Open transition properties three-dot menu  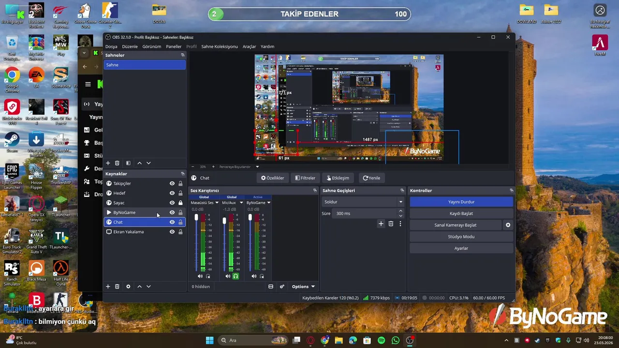coord(400,224)
